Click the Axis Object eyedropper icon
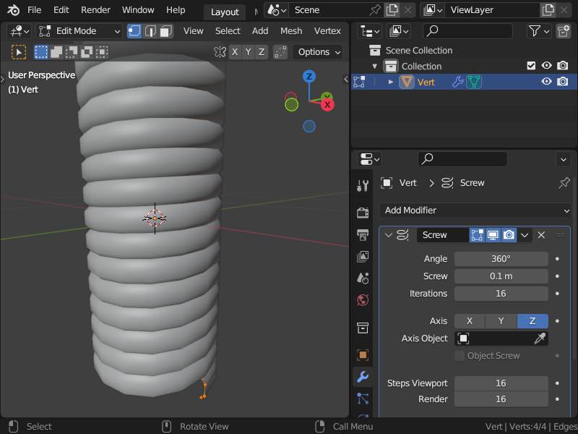 pyautogui.click(x=540, y=339)
